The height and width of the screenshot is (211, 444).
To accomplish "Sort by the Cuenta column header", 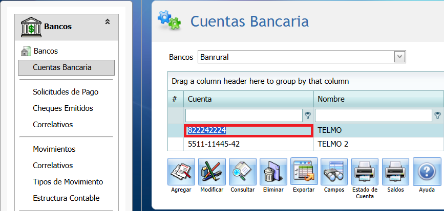I will point(248,99).
